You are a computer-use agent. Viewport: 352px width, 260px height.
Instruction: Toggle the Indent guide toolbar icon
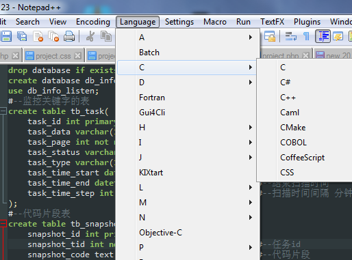[323, 36]
